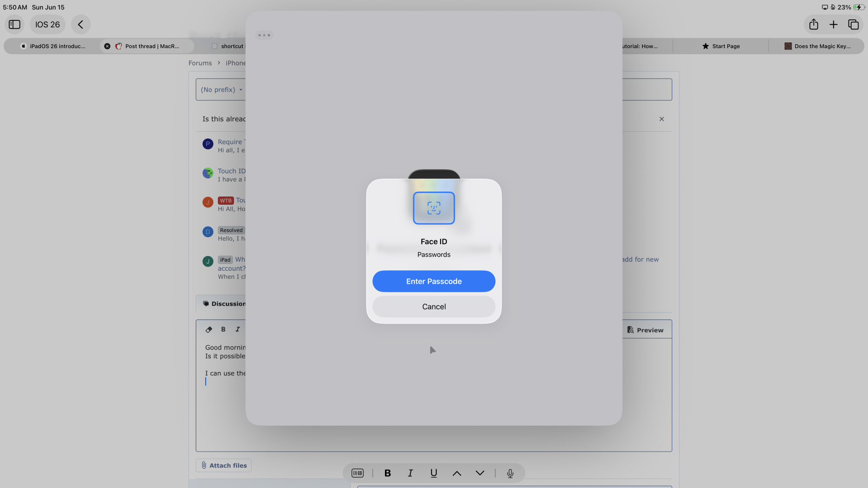The height and width of the screenshot is (488, 868).
Task: Toggle underline in keyboard shortcut bar
Action: (434, 473)
